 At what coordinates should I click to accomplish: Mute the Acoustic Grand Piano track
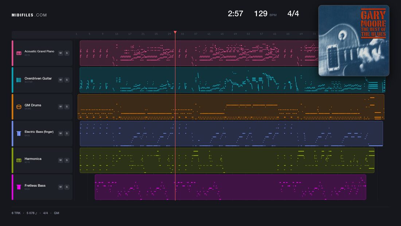61,53
